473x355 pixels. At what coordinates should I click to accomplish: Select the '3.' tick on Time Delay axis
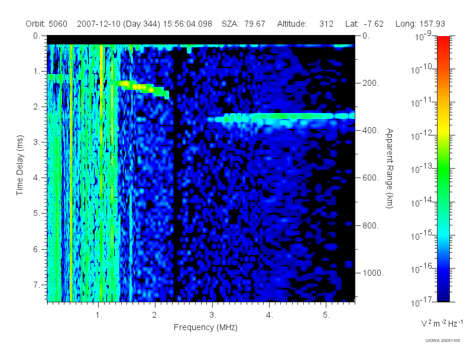pos(37,143)
